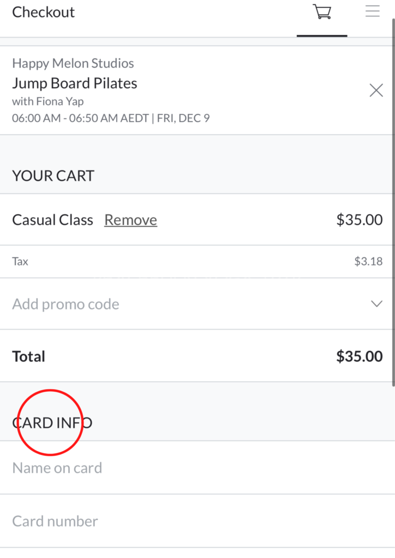Image resolution: width=395 pixels, height=558 pixels.
Task: Click the Checkout header title
Action: pos(44,12)
